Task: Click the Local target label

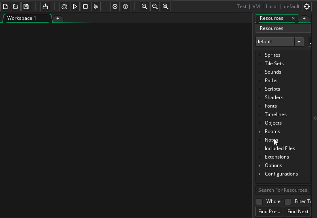Action: click(x=272, y=6)
